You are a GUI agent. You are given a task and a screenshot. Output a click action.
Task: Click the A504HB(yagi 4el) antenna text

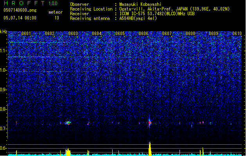tap(138, 18)
